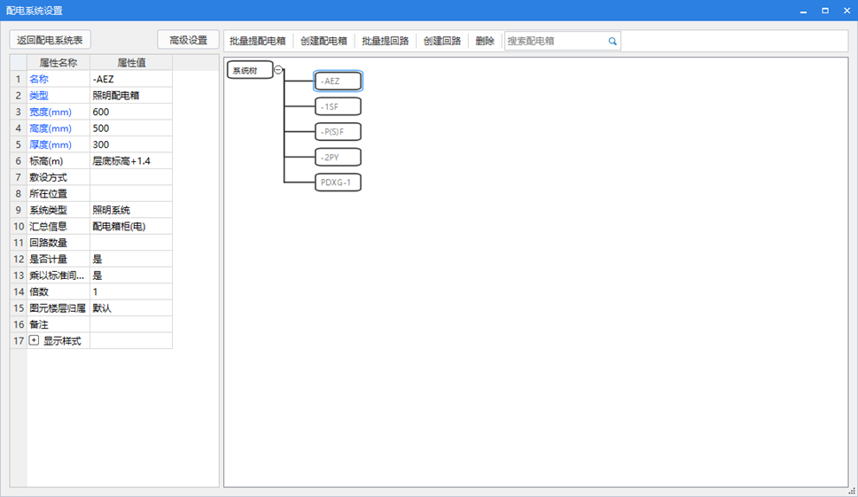Click the 标高(m) value cell
858x497 pixels.
(x=130, y=161)
